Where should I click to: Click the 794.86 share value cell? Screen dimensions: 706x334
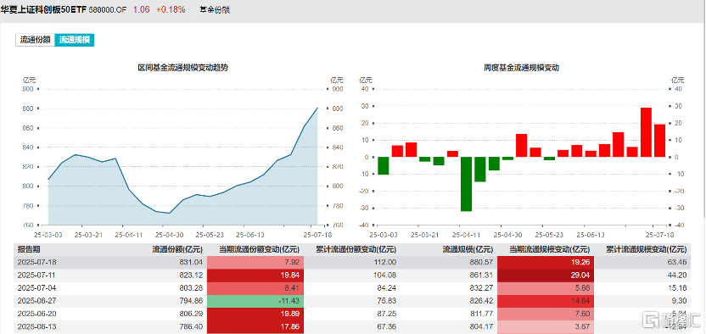click(x=193, y=301)
